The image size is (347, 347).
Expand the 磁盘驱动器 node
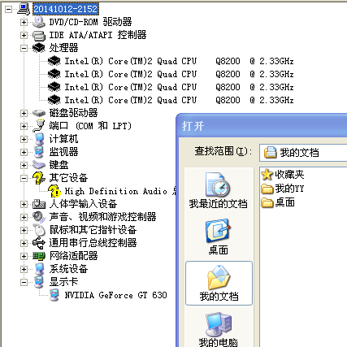(x=24, y=113)
